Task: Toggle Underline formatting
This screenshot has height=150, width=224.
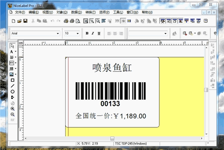Action: [x=99, y=34]
